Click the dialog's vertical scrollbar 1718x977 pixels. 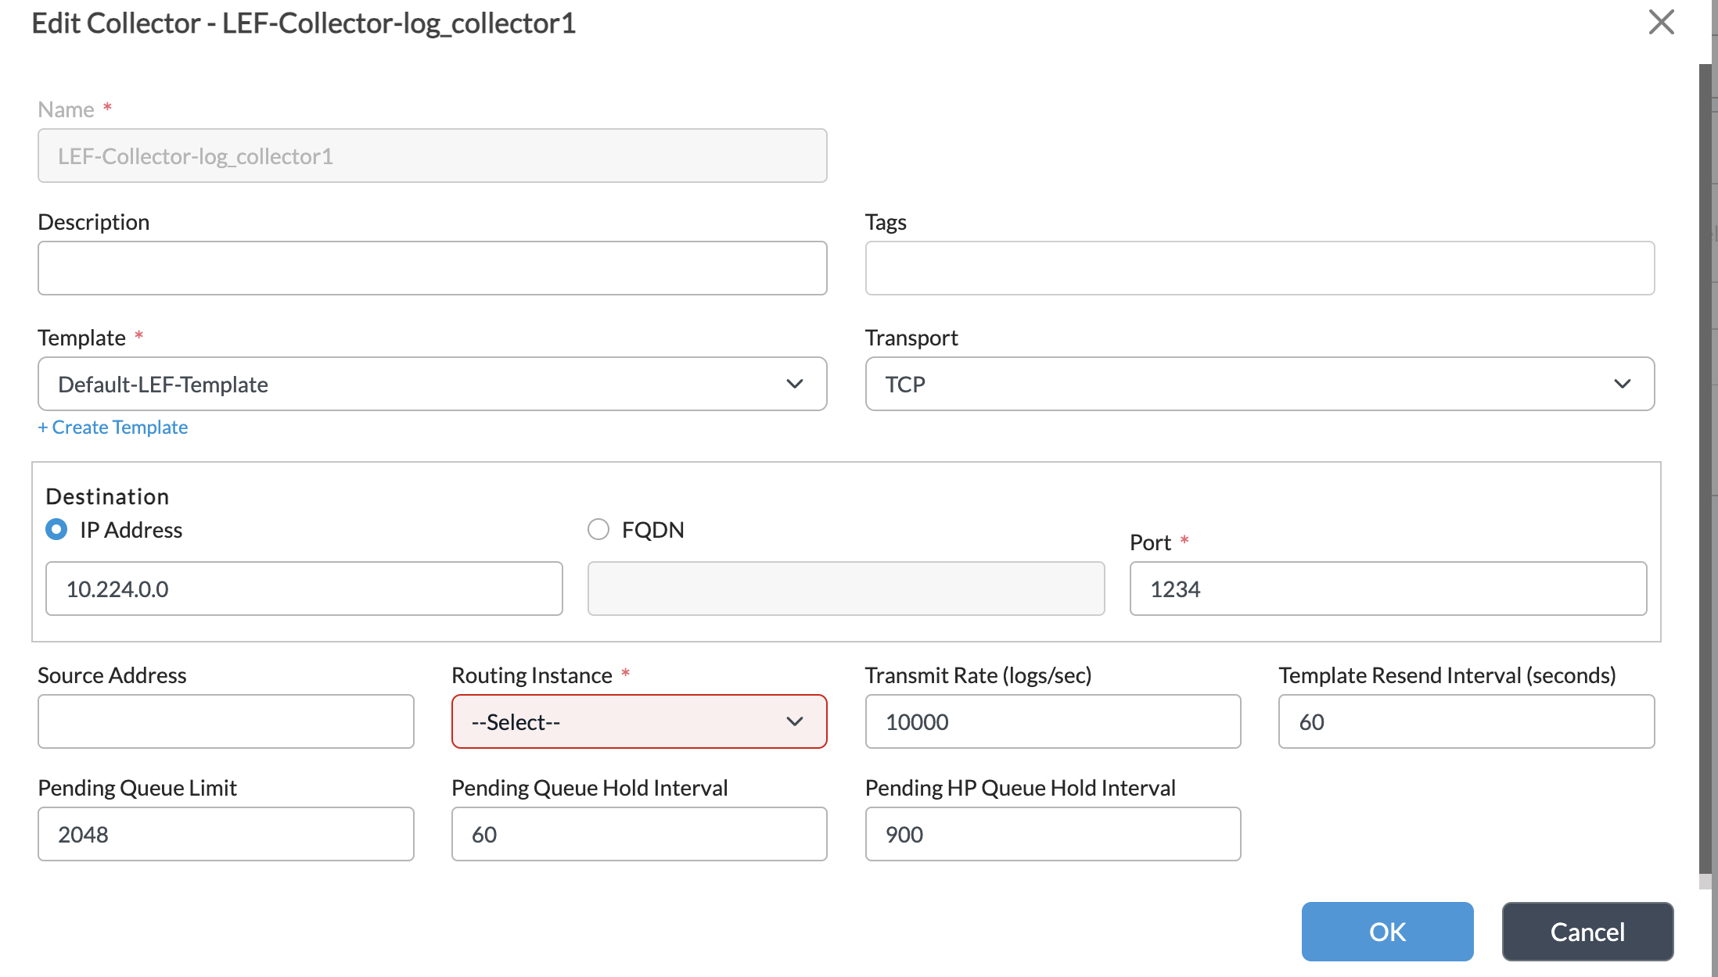1705,469
